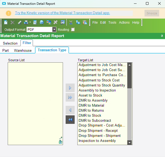Screen dimensions: 165x157
Task: Select 'Adjustment to Job Cost Ma...' row
Action: pos(102,65)
